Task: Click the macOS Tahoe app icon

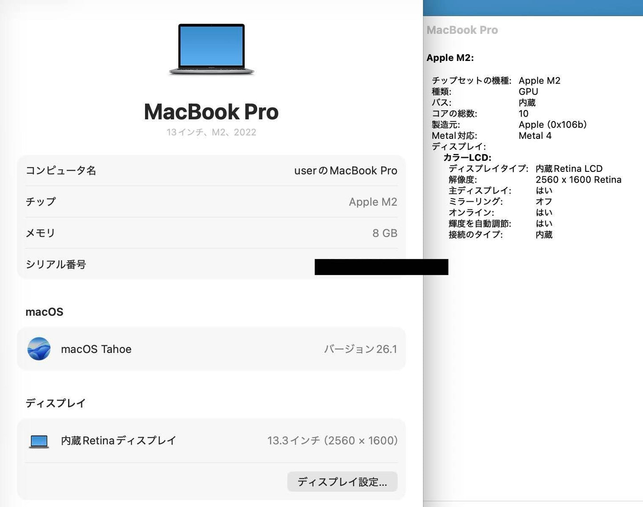Action: 39,349
